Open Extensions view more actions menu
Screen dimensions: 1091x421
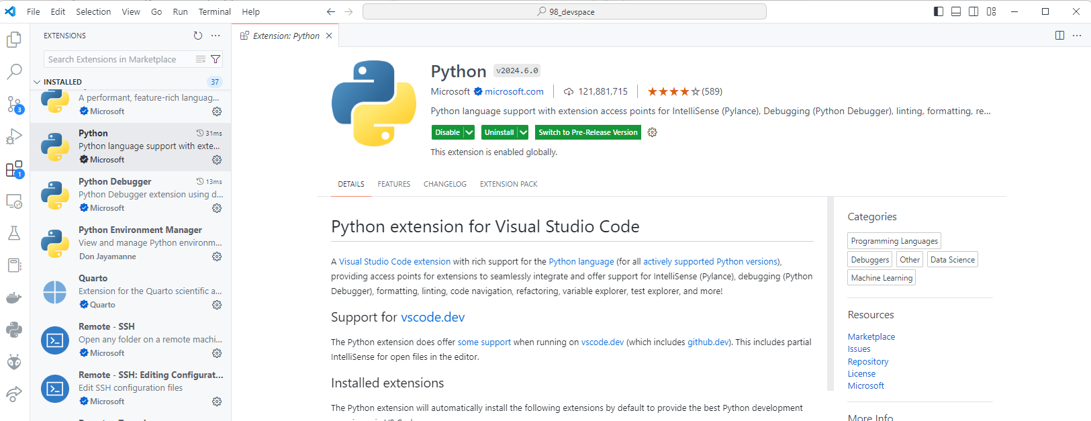(216, 36)
